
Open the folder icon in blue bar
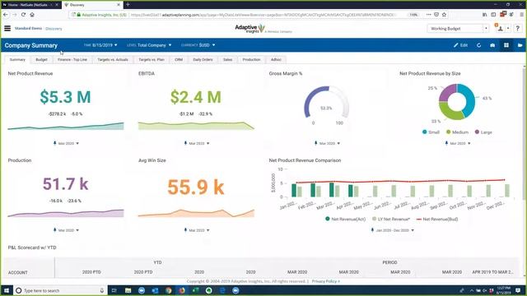[x=520, y=45]
